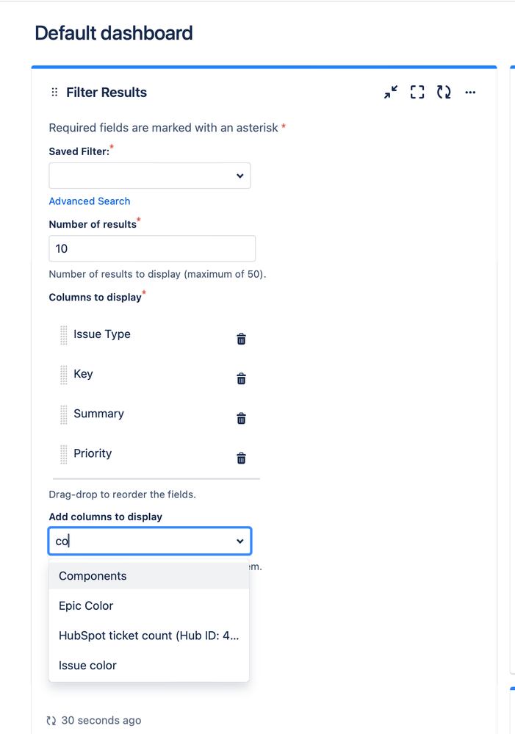
Task: Pick the HubSpot ticket count option
Action: click(148, 636)
